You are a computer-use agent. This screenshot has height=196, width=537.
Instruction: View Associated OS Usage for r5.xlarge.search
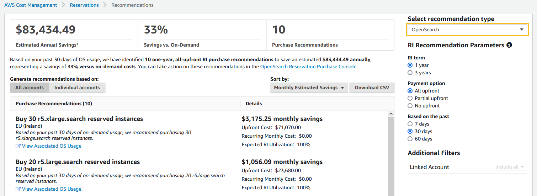click(52, 146)
